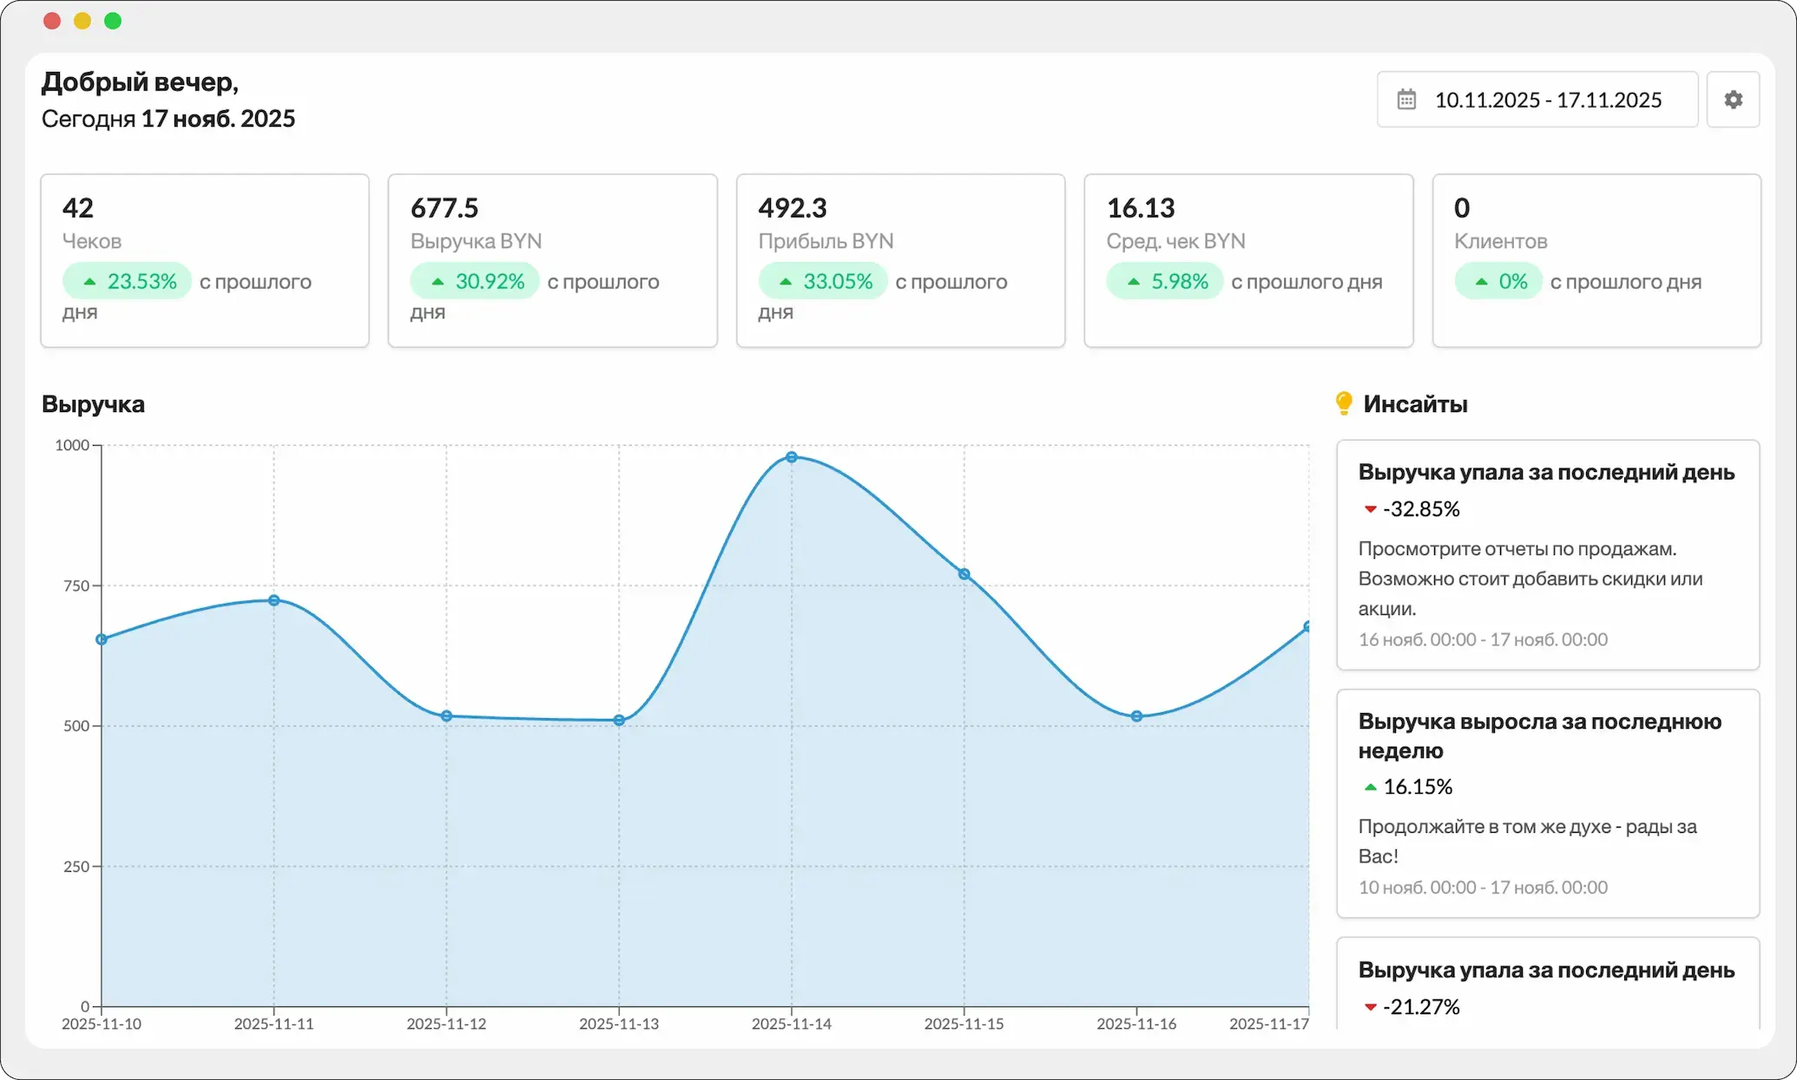Viewport: 1797px width, 1080px height.
Task: Open the -32.85% revenue drop insight card
Action: click(1548, 555)
